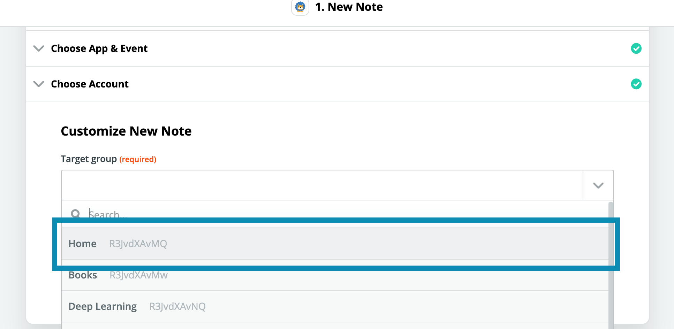This screenshot has height=329, width=674.
Task: Click inside the Target group combo box
Action: pyautogui.click(x=321, y=185)
